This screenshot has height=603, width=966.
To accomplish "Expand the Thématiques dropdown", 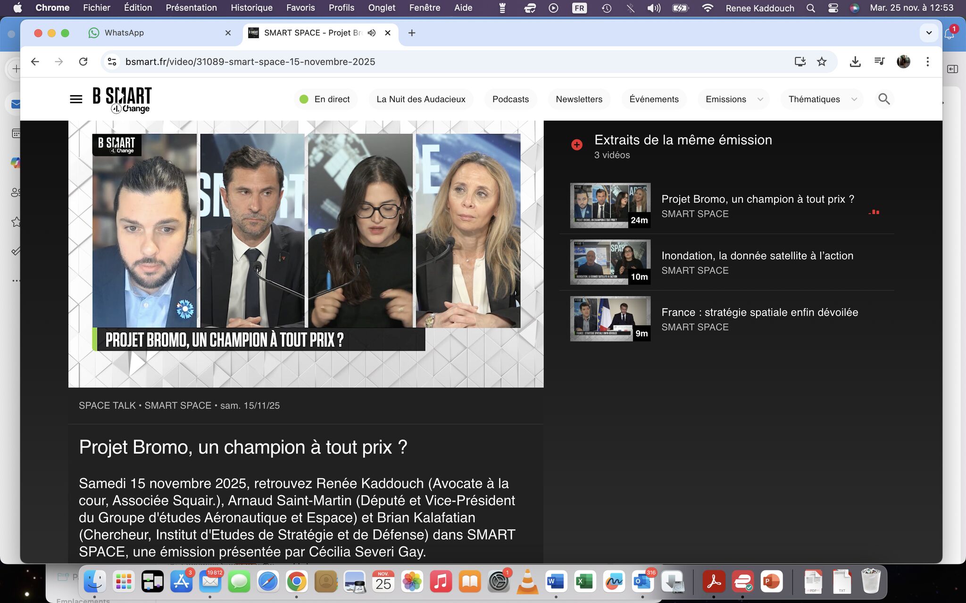I will pos(822,99).
